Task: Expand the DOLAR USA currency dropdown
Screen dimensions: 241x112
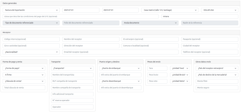Action: pyautogui.click(x=219, y=10)
